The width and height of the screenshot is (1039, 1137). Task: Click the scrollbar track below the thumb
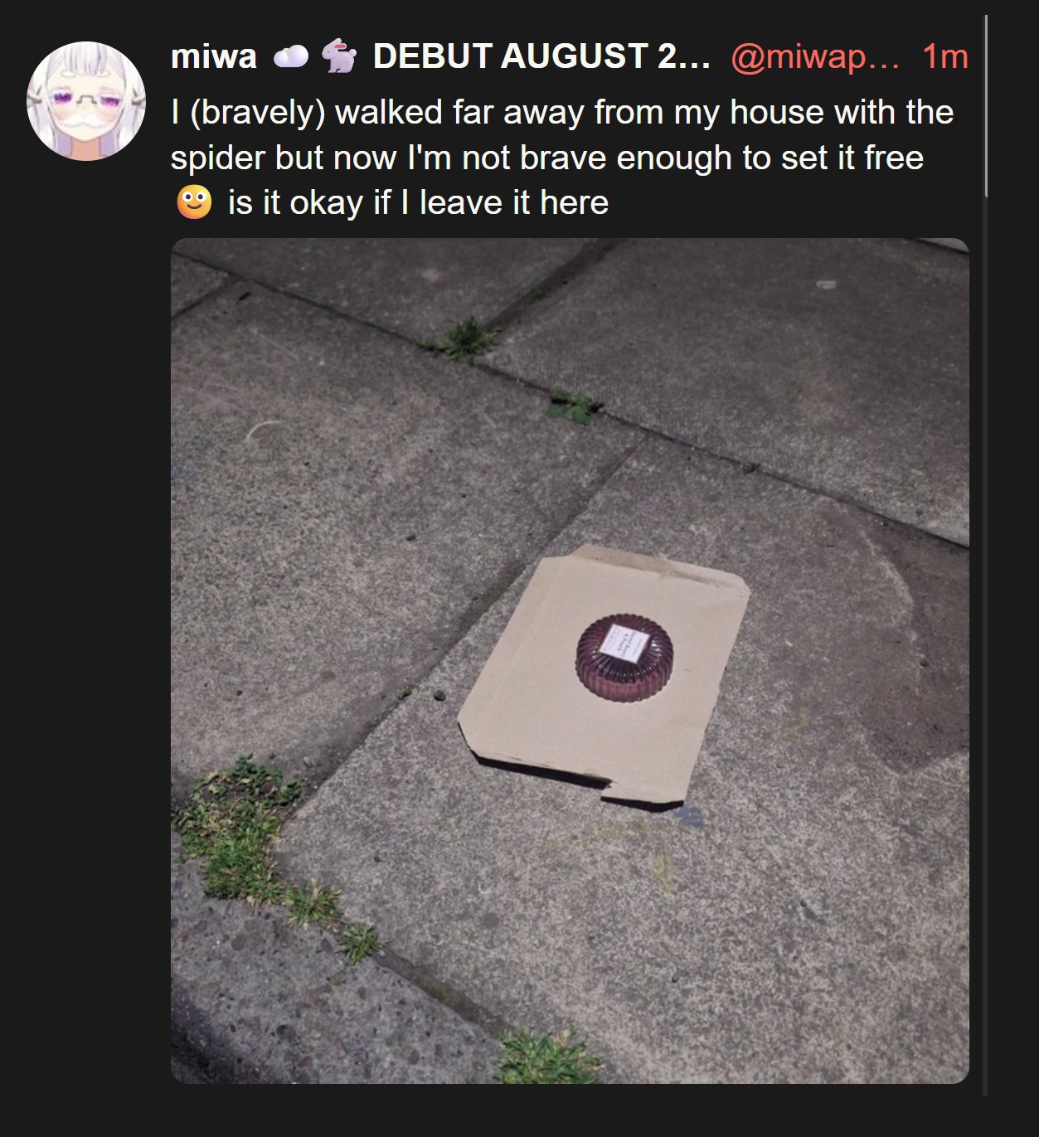tap(985, 647)
